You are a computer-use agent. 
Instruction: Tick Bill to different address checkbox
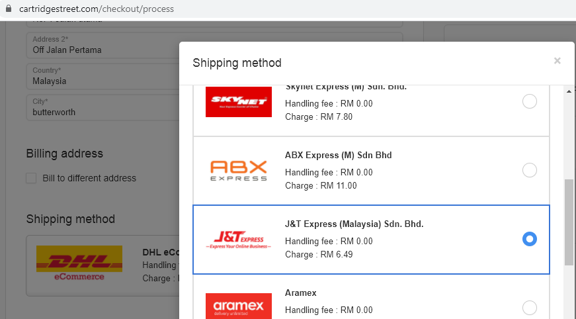coord(31,178)
